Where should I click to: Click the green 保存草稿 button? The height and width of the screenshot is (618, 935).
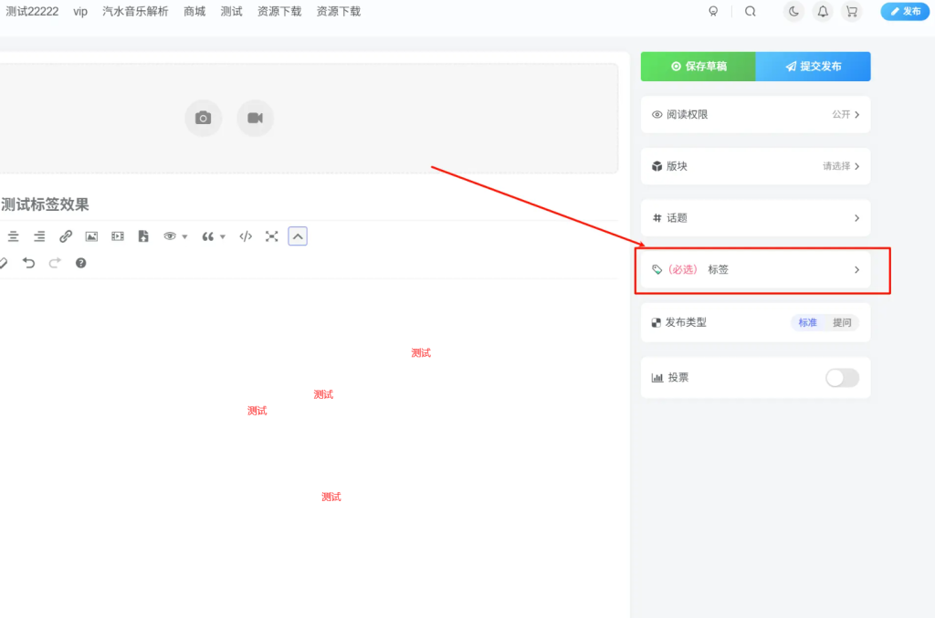(699, 66)
